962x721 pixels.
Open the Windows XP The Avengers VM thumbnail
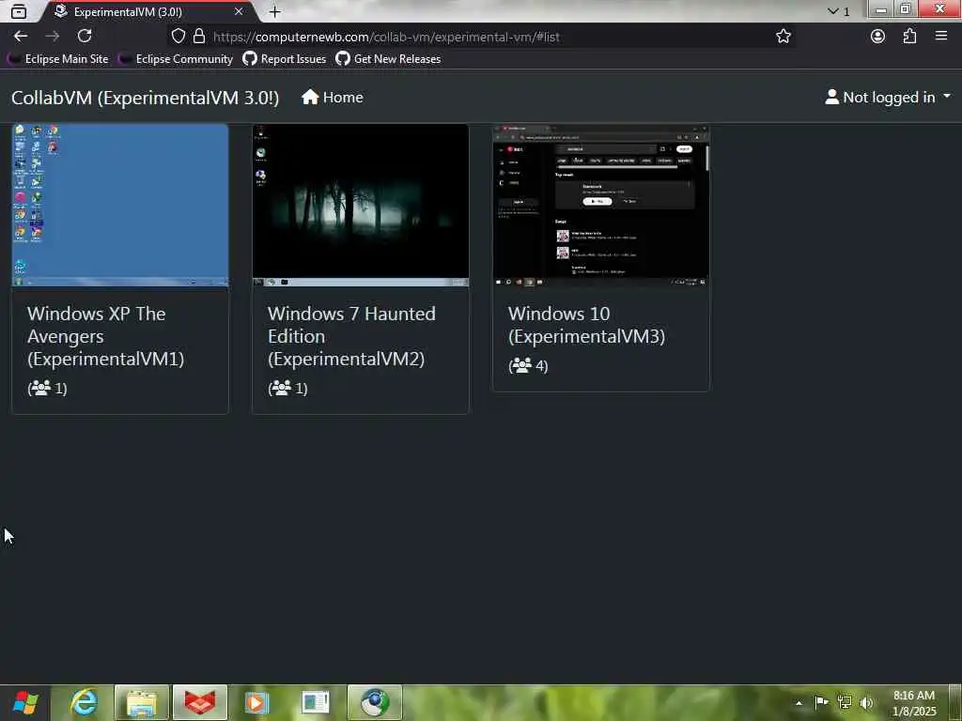[x=120, y=206]
